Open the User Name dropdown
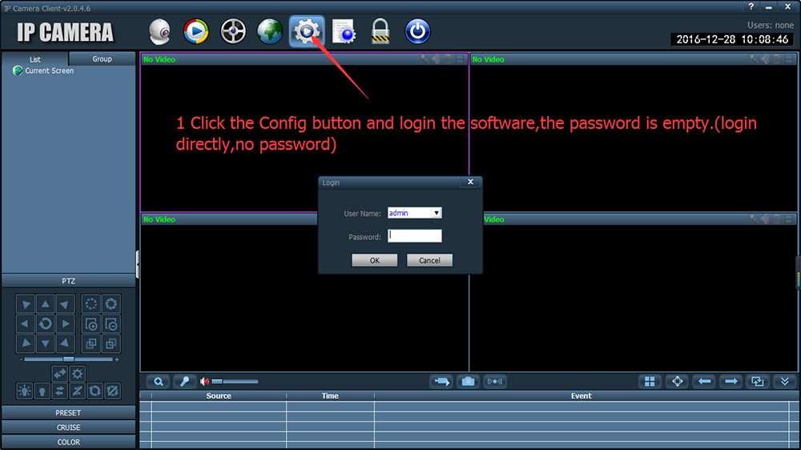Image resolution: width=801 pixels, height=450 pixels. point(437,213)
